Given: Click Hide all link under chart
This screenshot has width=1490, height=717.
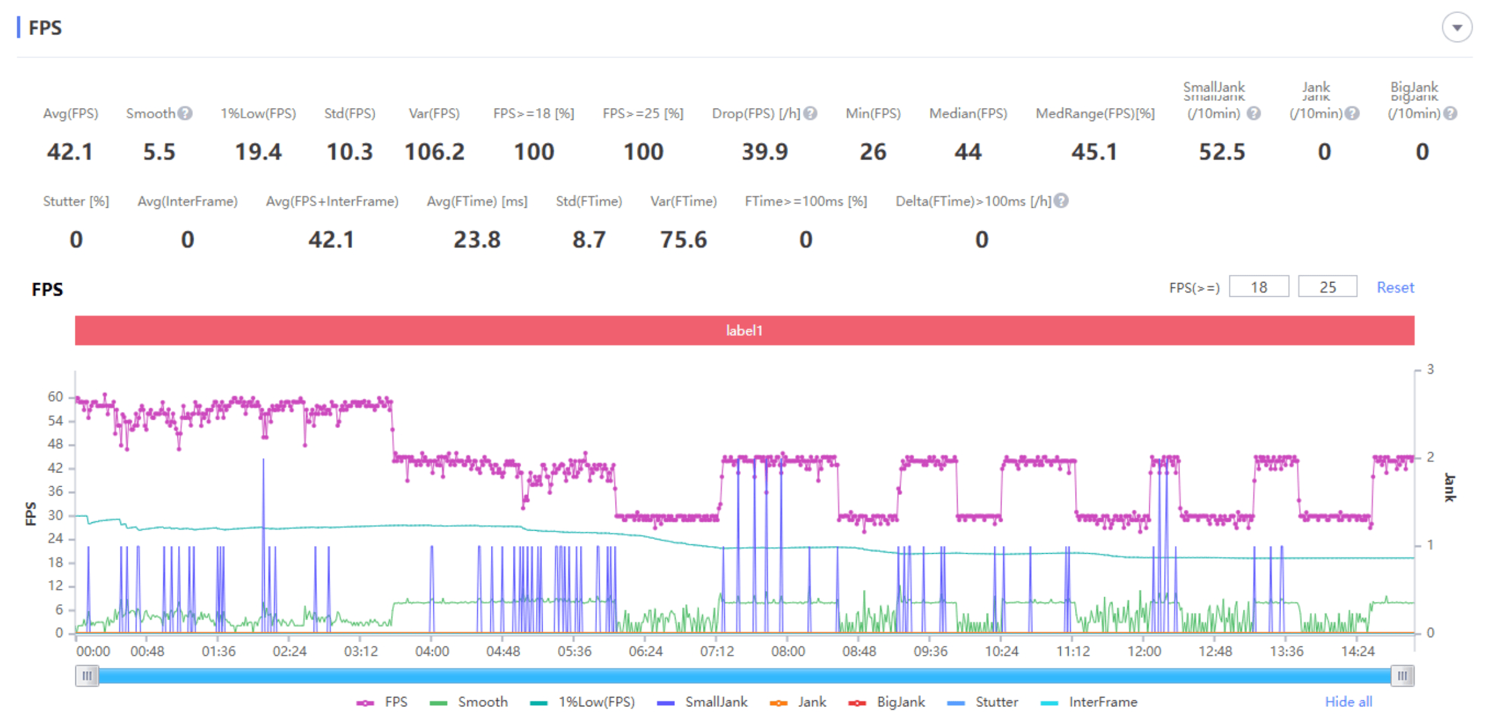Looking at the screenshot, I should click(1348, 702).
